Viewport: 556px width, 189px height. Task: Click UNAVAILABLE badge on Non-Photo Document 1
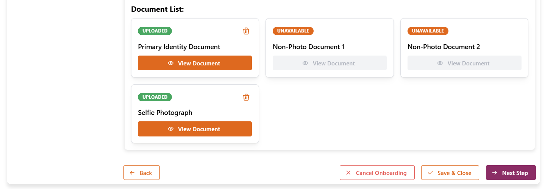[293, 31]
